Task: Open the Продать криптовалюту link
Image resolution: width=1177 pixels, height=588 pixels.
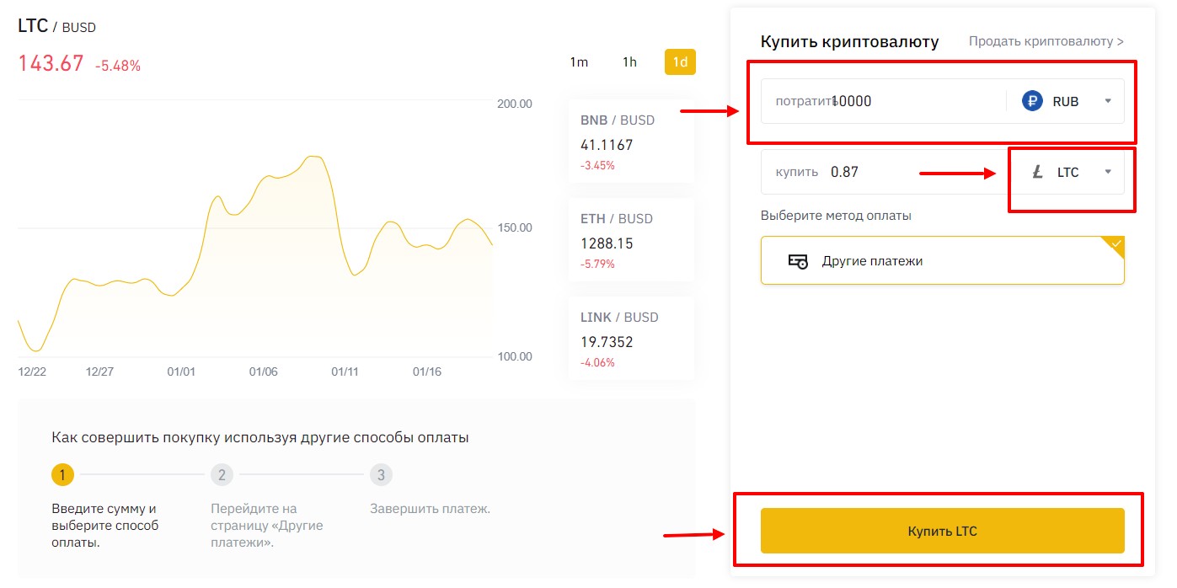Action: point(1045,40)
